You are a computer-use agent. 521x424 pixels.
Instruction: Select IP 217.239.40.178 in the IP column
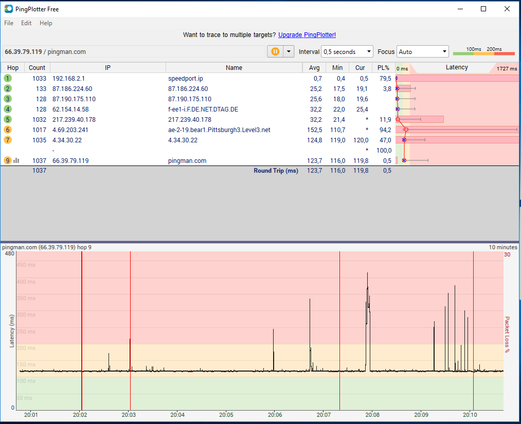coord(74,120)
